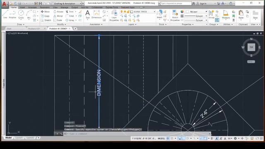Click the TOP face of ViewCube
The height and width of the screenshot is (149, 265).
click(x=251, y=47)
